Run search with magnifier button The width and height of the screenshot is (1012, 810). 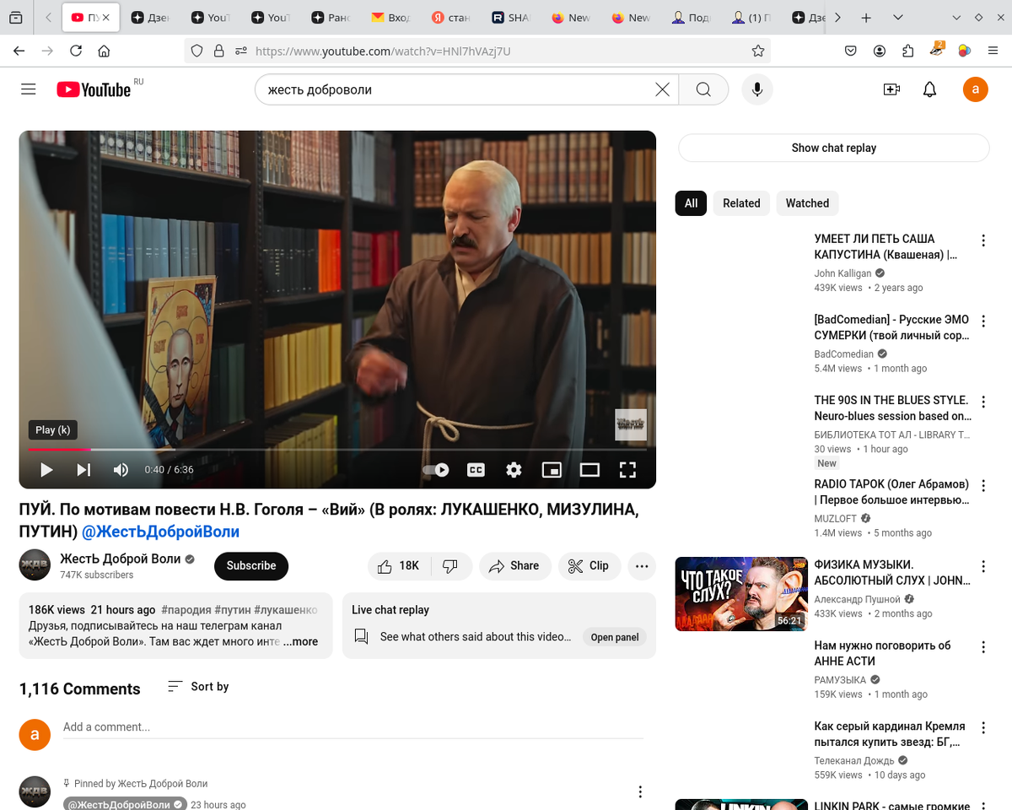pyautogui.click(x=703, y=89)
